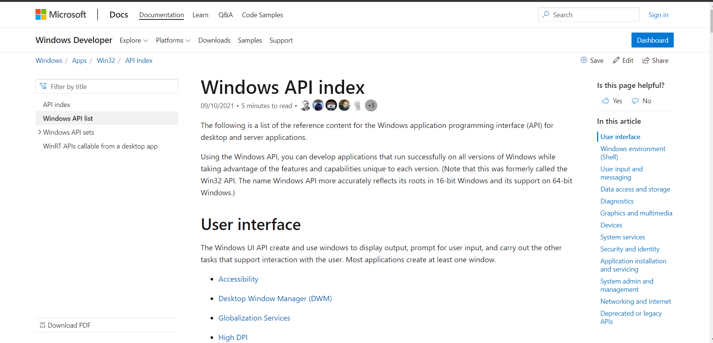Jump to System admin and management

coord(627,285)
